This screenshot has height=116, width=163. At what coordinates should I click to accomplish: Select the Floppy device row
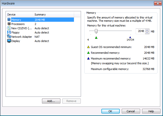coord(40,32)
